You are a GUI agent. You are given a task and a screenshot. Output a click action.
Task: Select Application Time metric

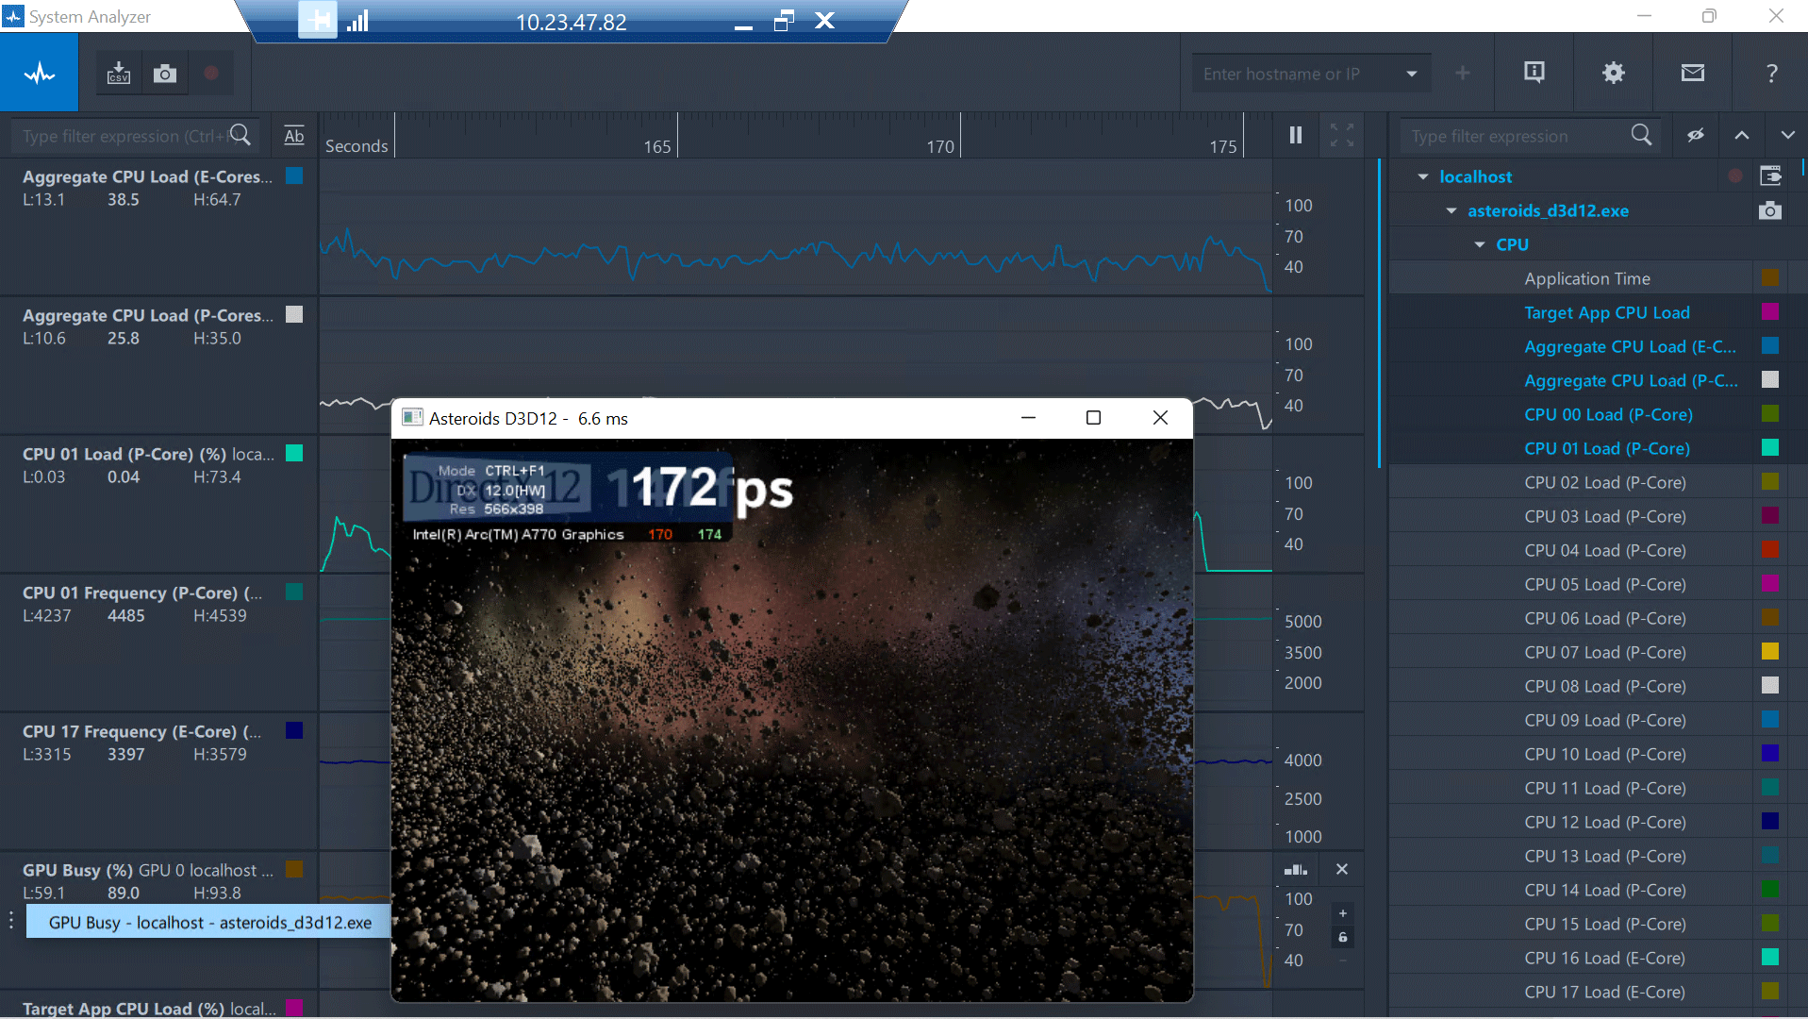click(x=1586, y=278)
